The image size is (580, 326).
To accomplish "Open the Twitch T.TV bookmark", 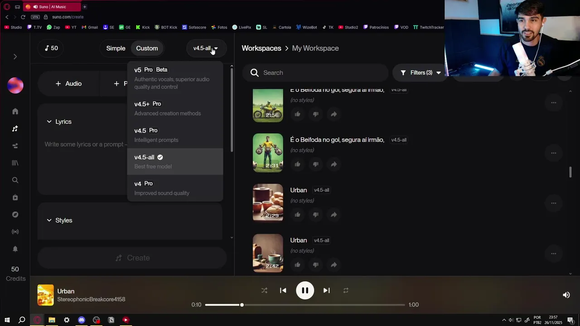I will (x=34, y=27).
